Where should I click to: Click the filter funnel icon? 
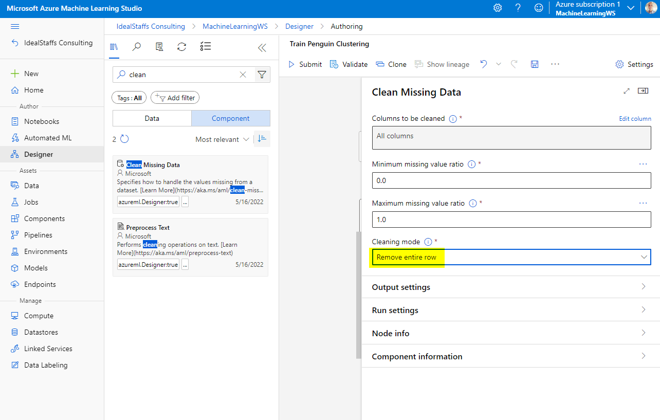pos(262,75)
